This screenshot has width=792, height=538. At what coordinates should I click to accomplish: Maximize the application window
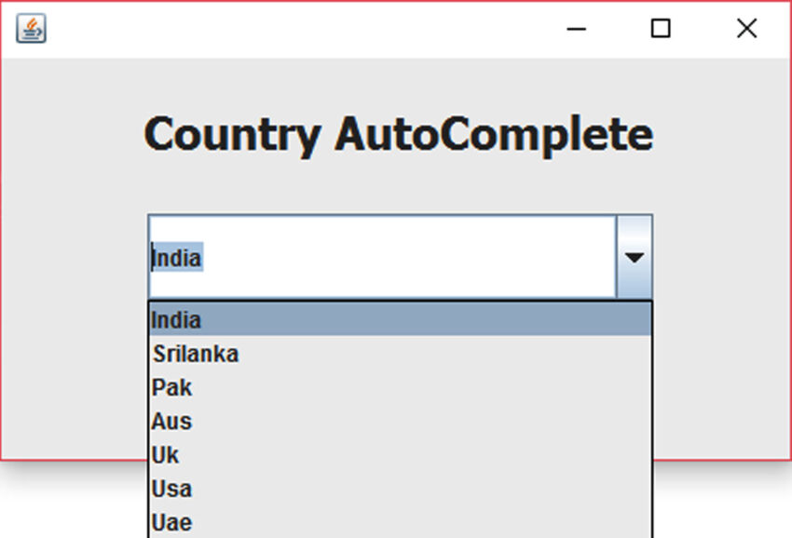click(x=661, y=29)
